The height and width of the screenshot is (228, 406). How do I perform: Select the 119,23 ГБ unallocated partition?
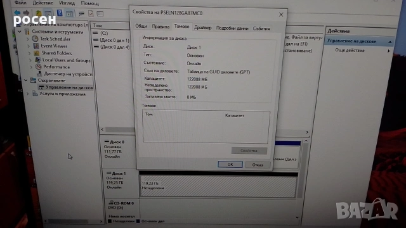[x=218, y=186]
